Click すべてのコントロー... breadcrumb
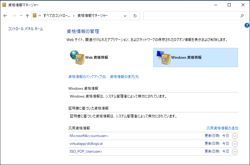250x165 pixels. point(57,15)
